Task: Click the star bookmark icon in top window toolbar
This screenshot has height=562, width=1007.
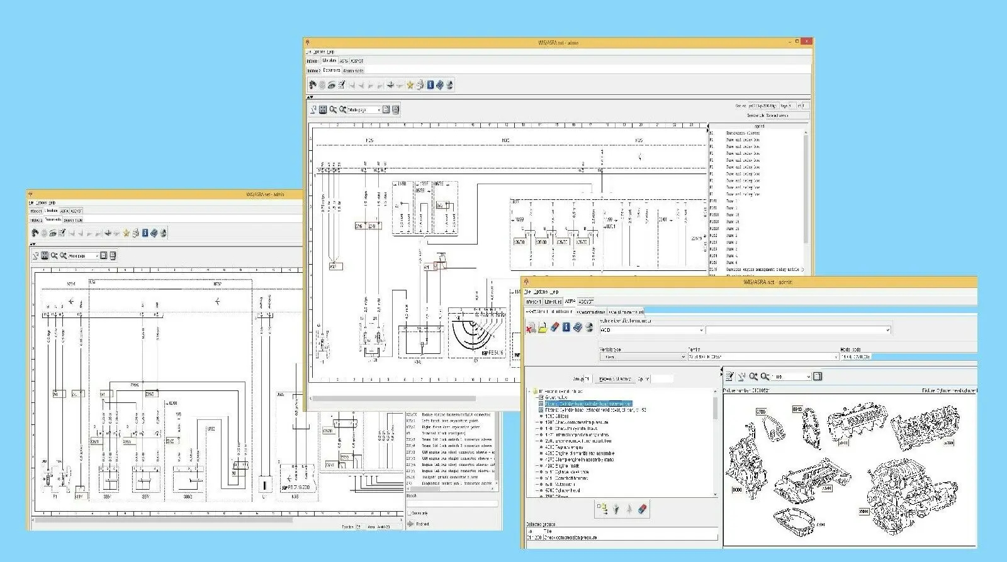Action: [x=410, y=85]
